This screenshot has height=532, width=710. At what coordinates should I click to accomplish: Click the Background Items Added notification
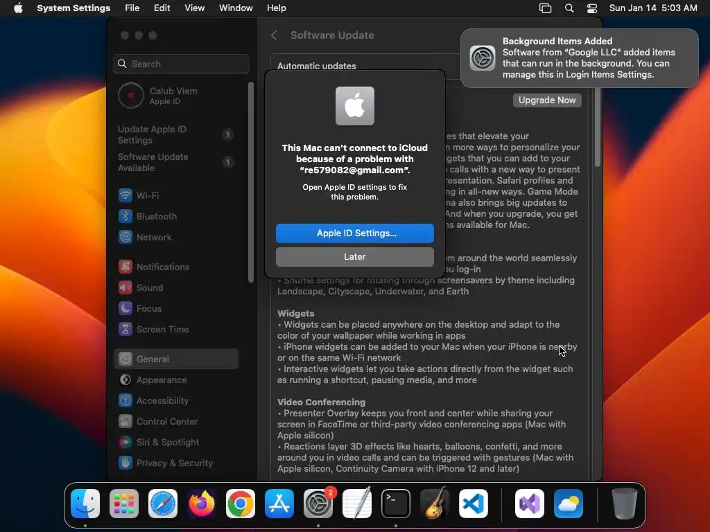pos(580,58)
